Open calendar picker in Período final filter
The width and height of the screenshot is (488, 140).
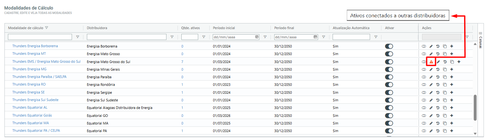(x=316, y=37)
